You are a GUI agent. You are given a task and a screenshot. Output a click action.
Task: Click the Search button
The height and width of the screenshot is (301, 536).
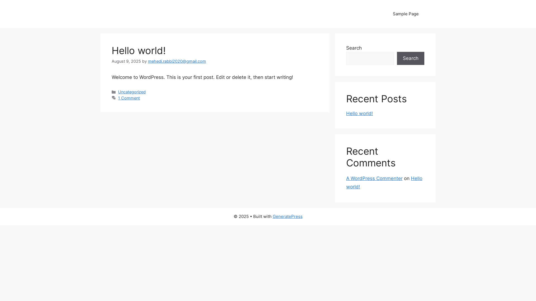point(410,58)
